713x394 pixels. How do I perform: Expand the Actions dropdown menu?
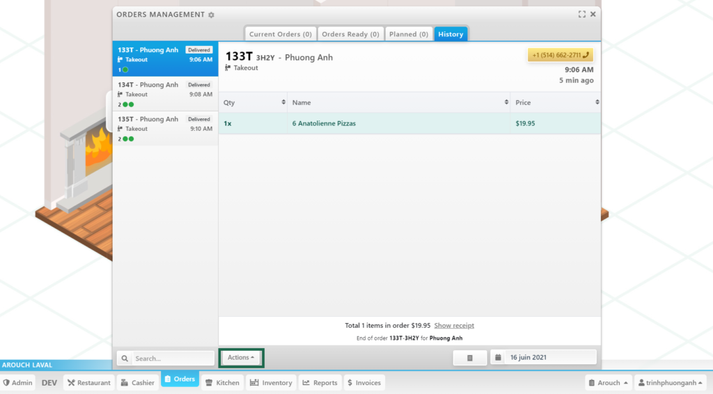[x=241, y=358]
